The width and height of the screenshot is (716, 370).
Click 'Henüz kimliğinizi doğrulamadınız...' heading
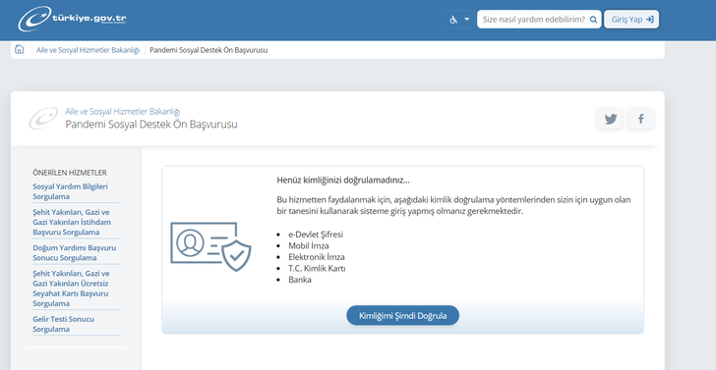click(343, 180)
